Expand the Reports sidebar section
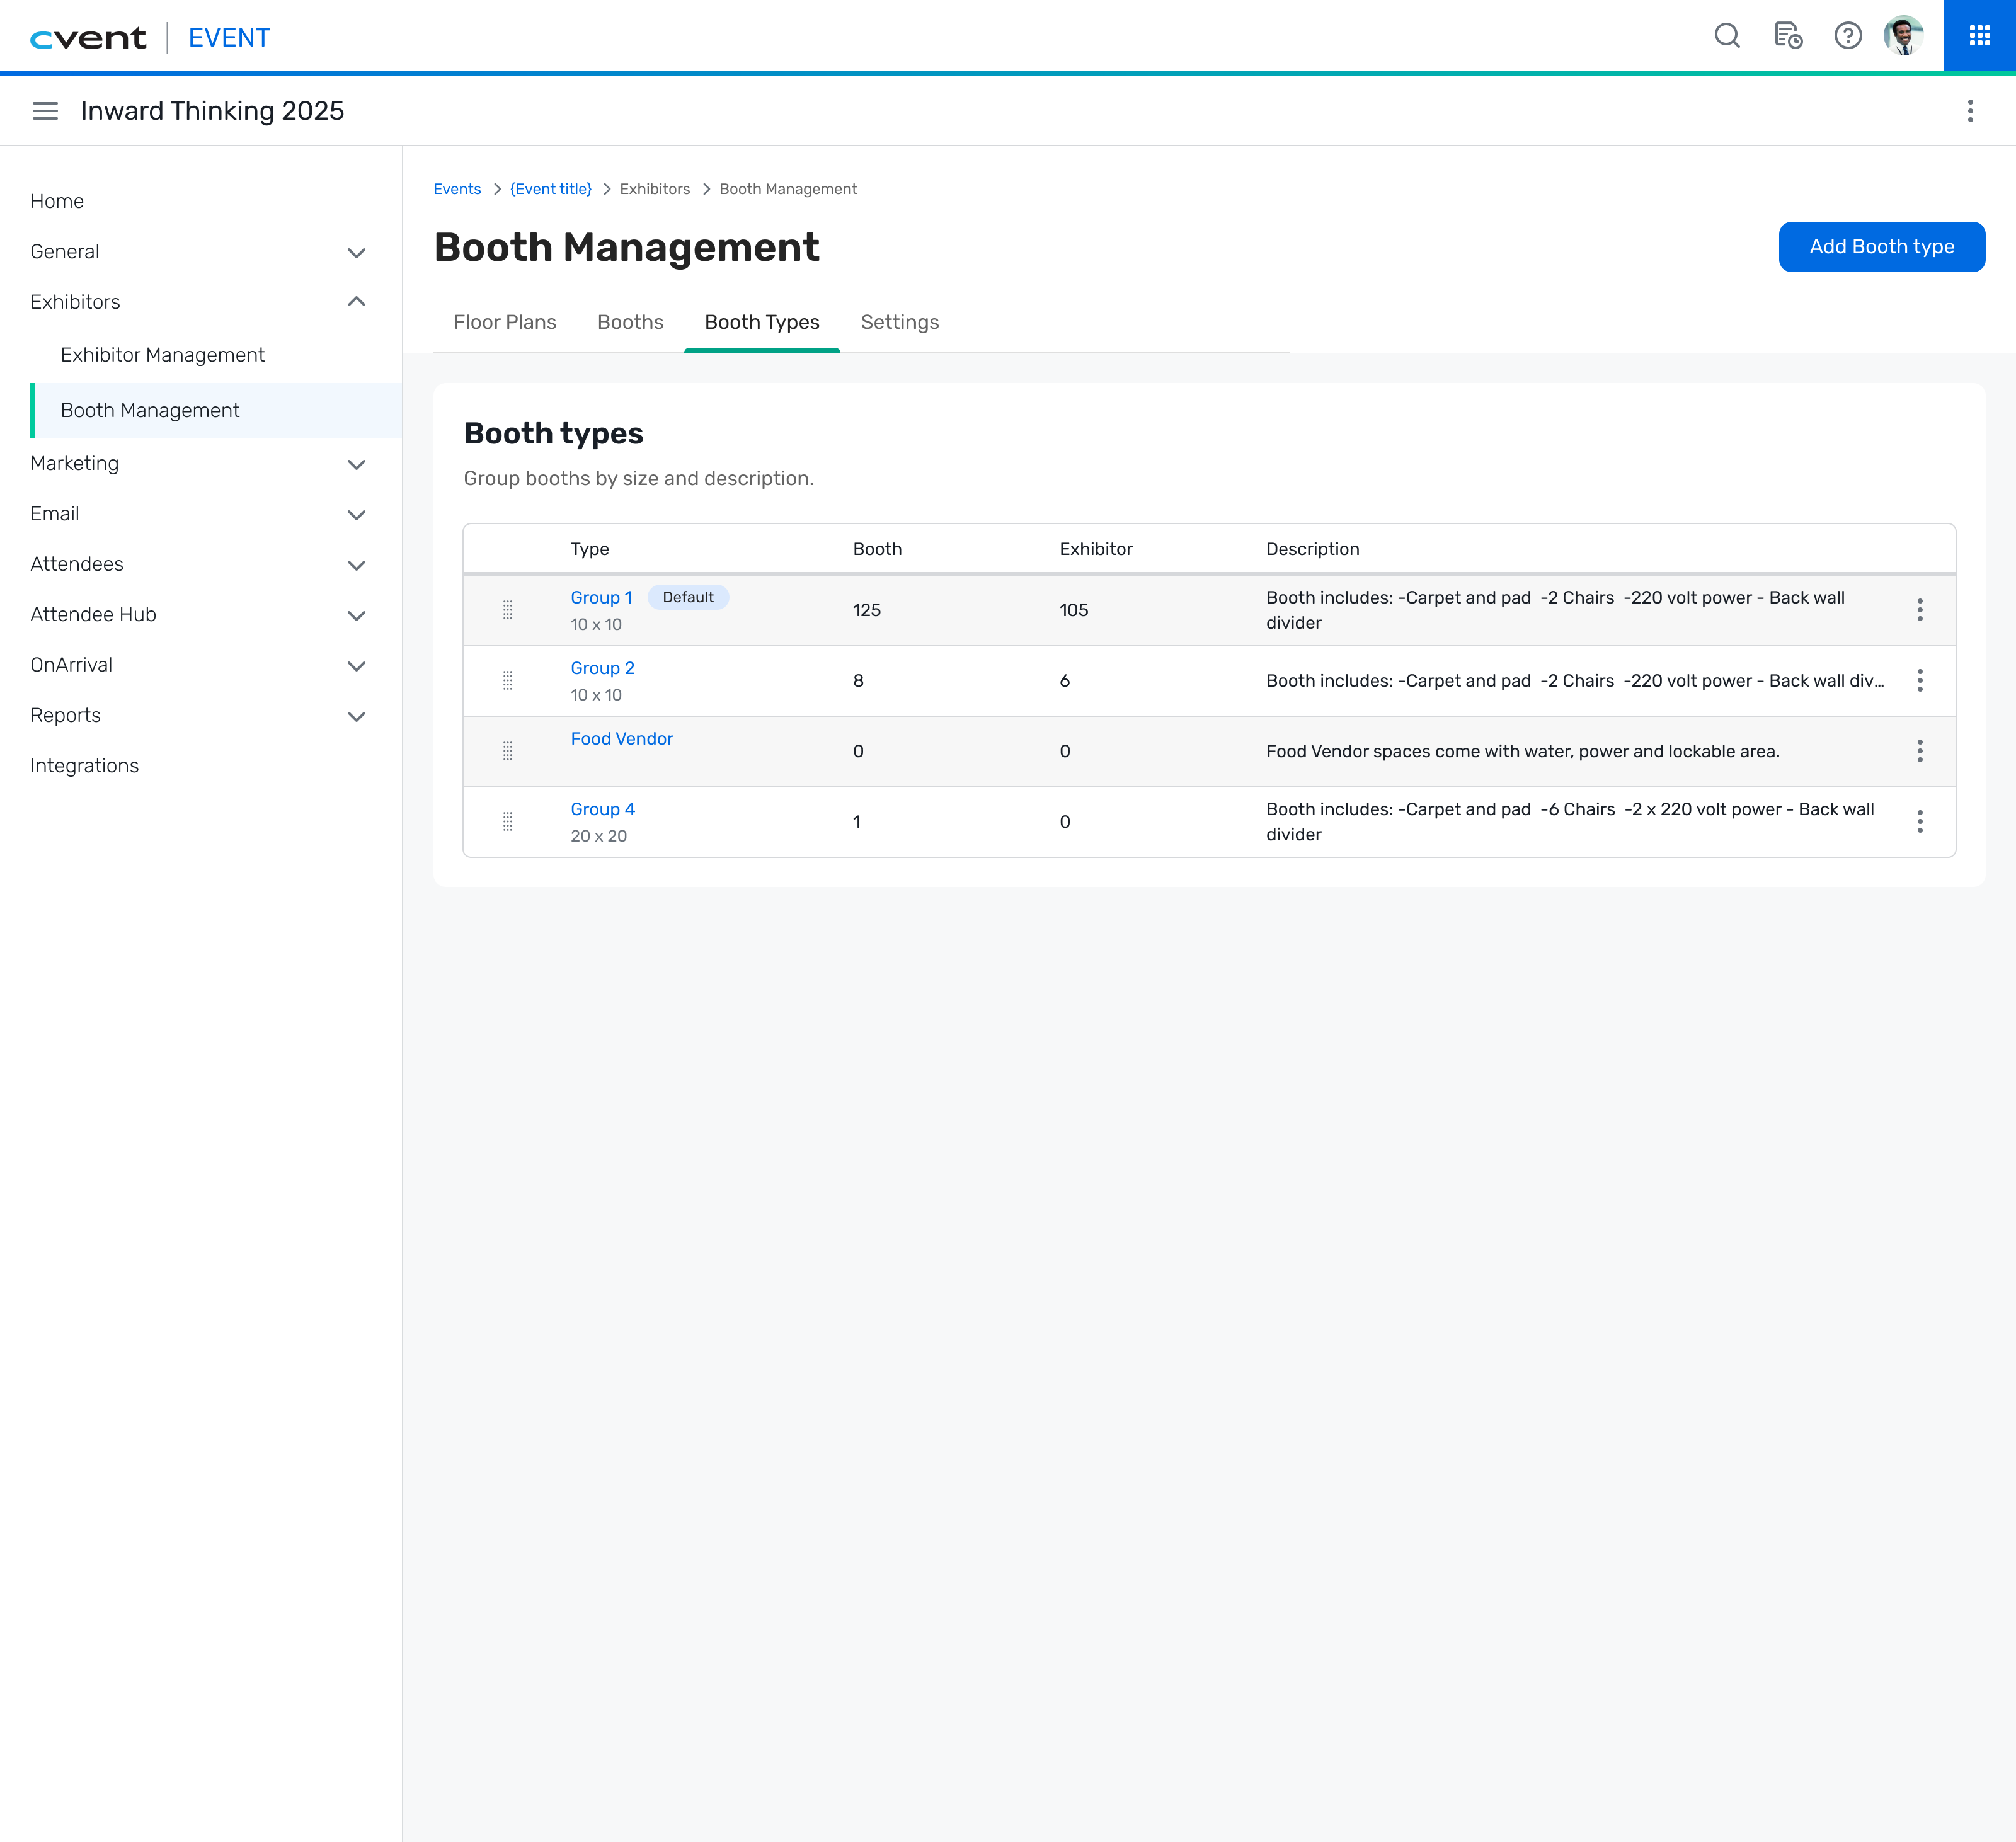 pyautogui.click(x=356, y=716)
